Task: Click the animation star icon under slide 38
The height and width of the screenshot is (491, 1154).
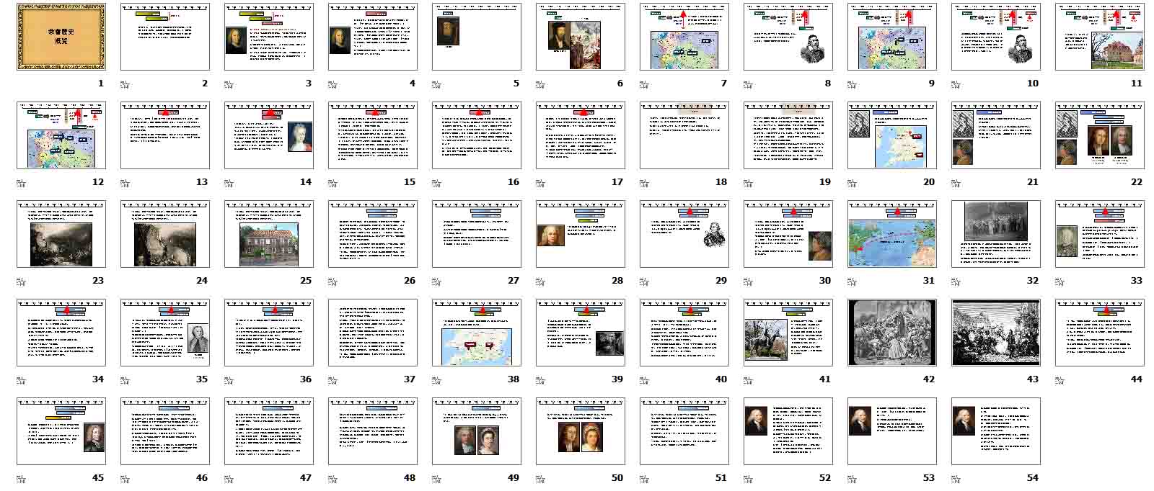Action: pyautogui.click(x=436, y=379)
